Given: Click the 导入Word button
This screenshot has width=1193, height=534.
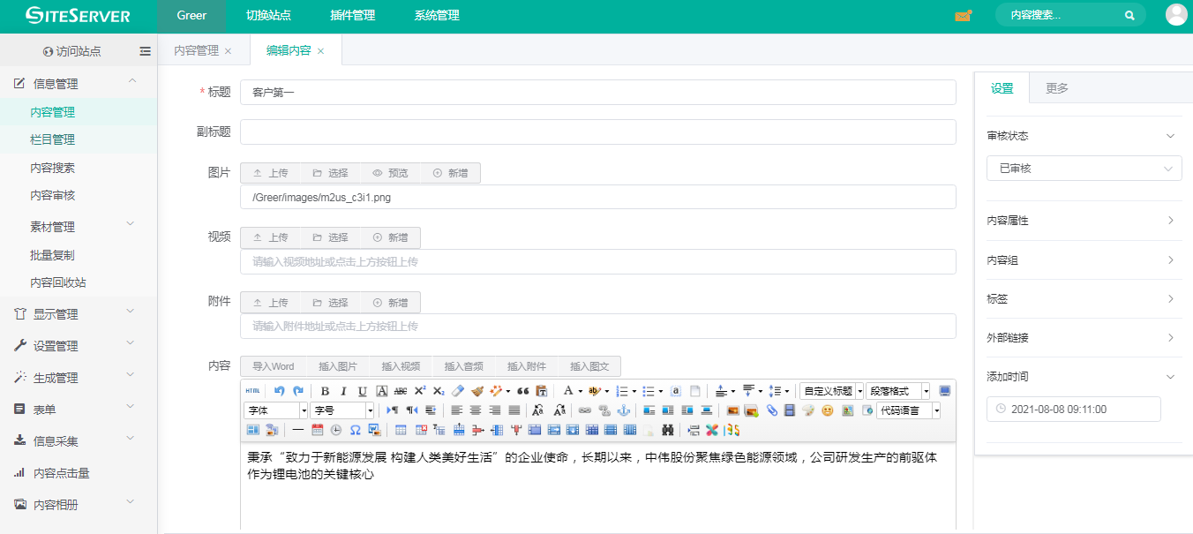Looking at the screenshot, I should pyautogui.click(x=273, y=366).
